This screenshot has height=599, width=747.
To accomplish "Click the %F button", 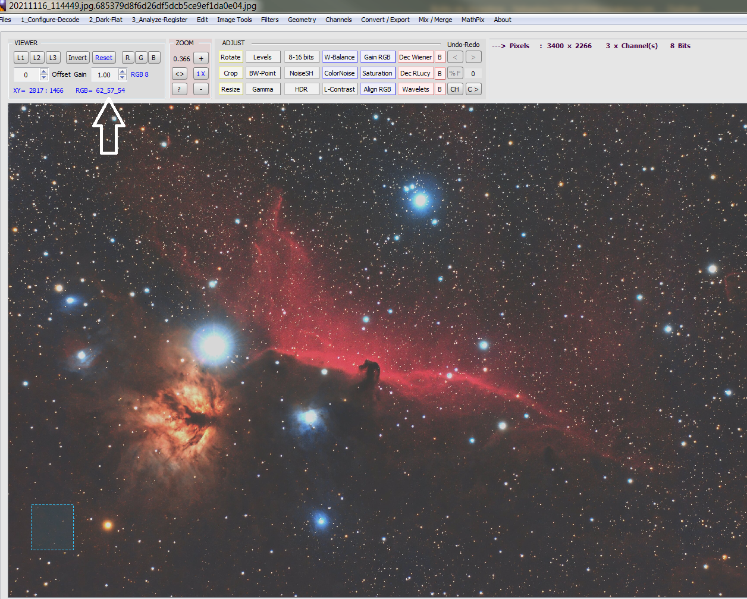I will tap(455, 73).
